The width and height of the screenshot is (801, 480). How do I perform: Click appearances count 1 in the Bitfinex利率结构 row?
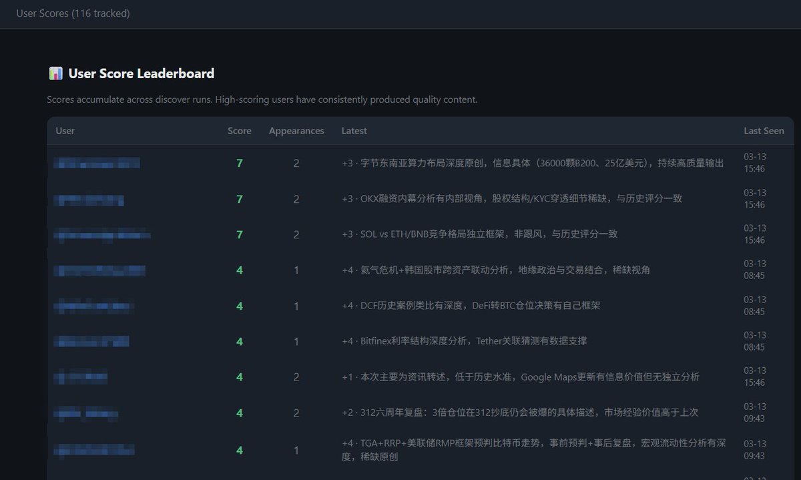click(x=296, y=341)
